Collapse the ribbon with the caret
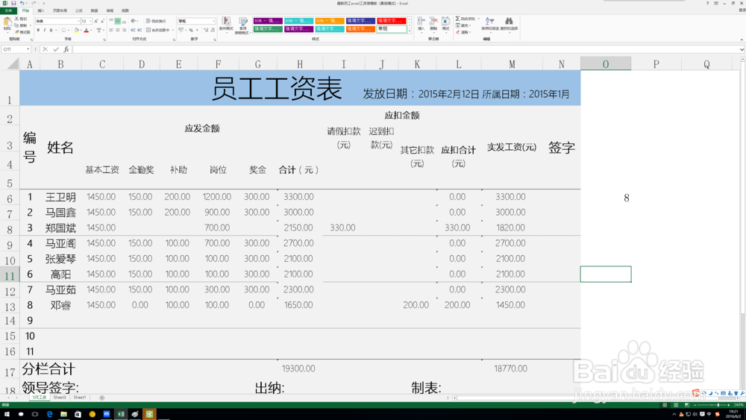 pos(742,40)
